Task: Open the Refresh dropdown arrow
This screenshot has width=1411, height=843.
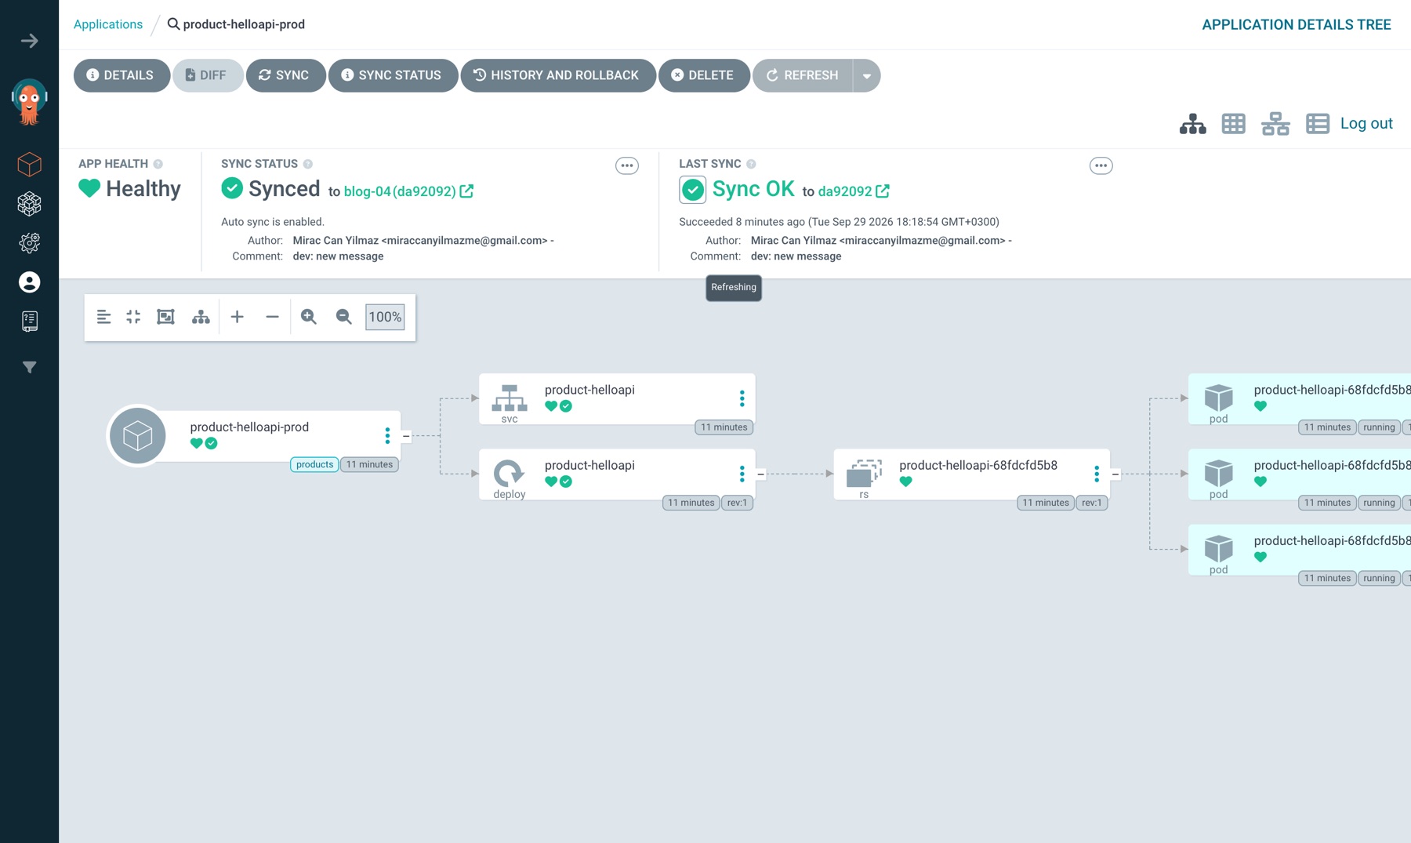Action: click(x=867, y=76)
